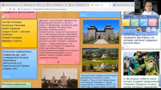This screenshot has height=90, width=161.
Task: Add a new yellow sticky from the palette
Action: coord(126,22)
